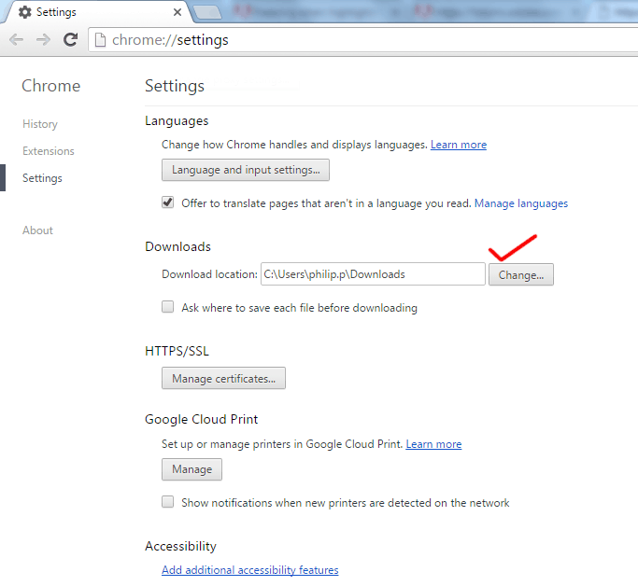Open the Languages Learn more link
The image size is (638, 586).
[x=459, y=145]
